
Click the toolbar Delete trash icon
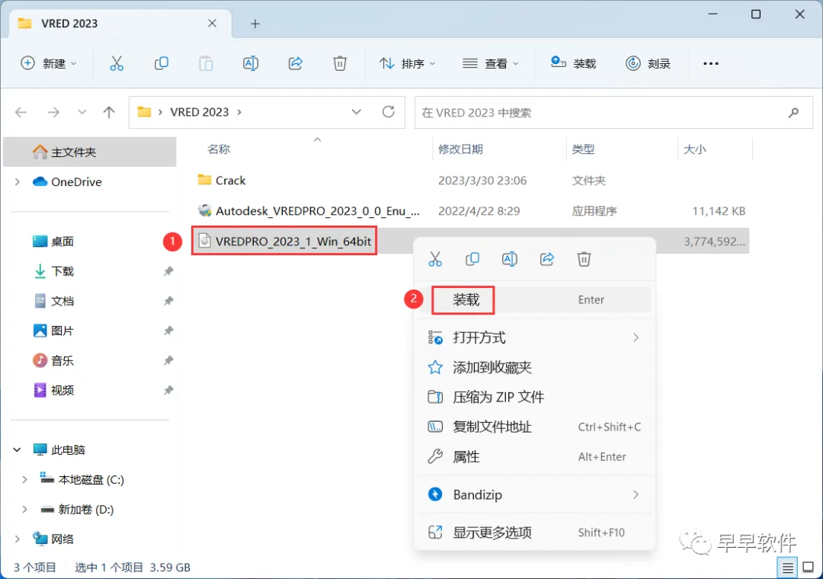[340, 63]
